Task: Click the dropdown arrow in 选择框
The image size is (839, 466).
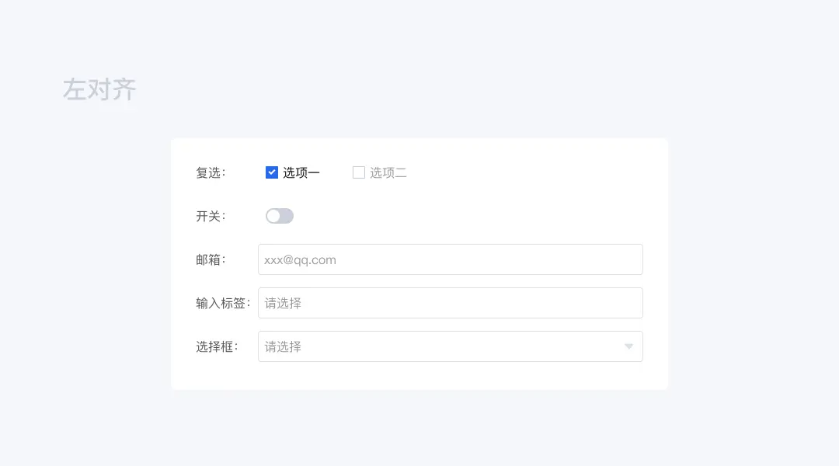Action: 629,346
